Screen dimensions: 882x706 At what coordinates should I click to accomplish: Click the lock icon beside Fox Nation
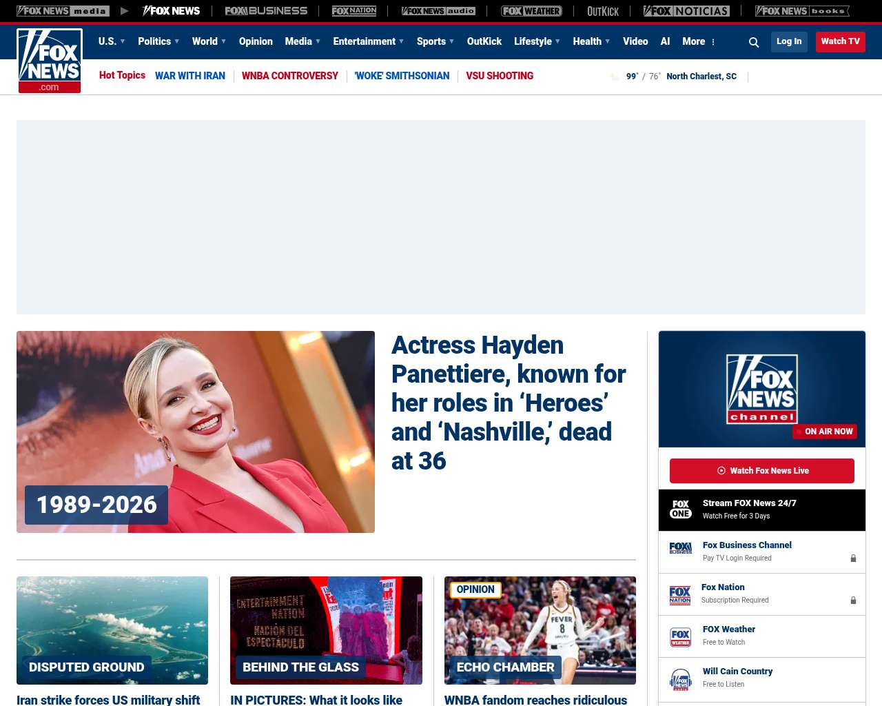pos(853,600)
